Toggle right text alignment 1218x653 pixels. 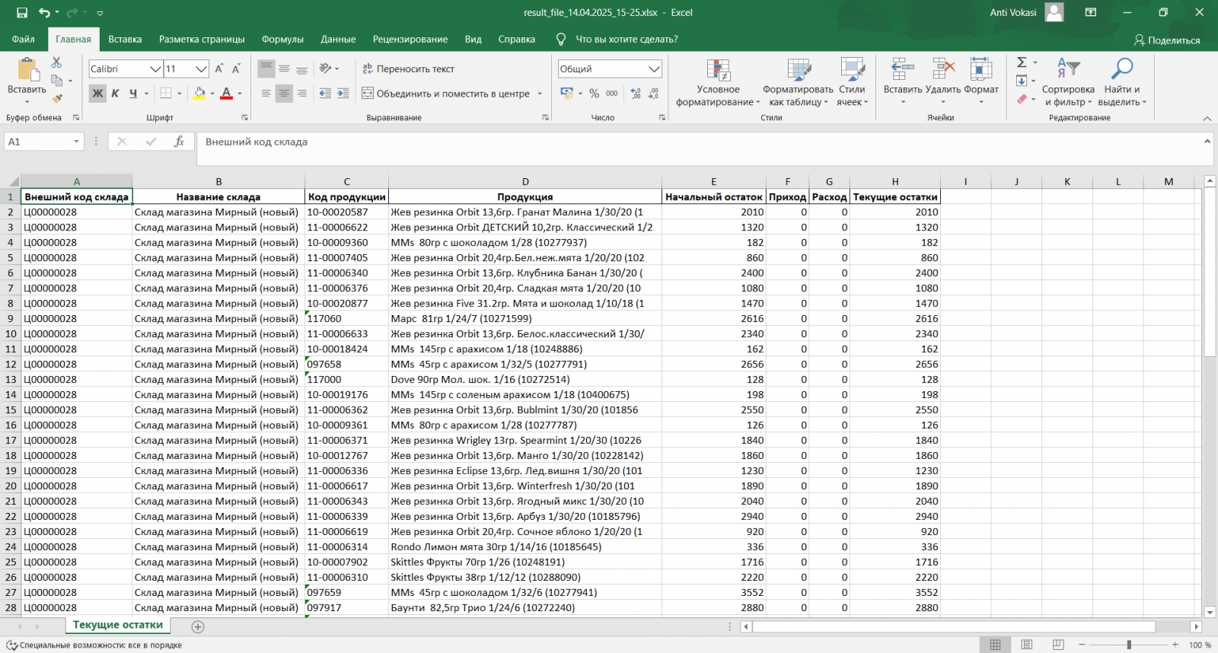[302, 94]
